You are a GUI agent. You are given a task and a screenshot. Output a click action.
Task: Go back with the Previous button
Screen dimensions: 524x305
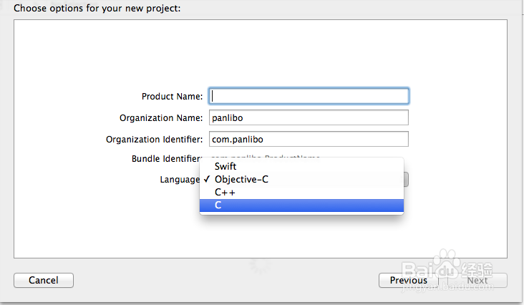tap(408, 280)
